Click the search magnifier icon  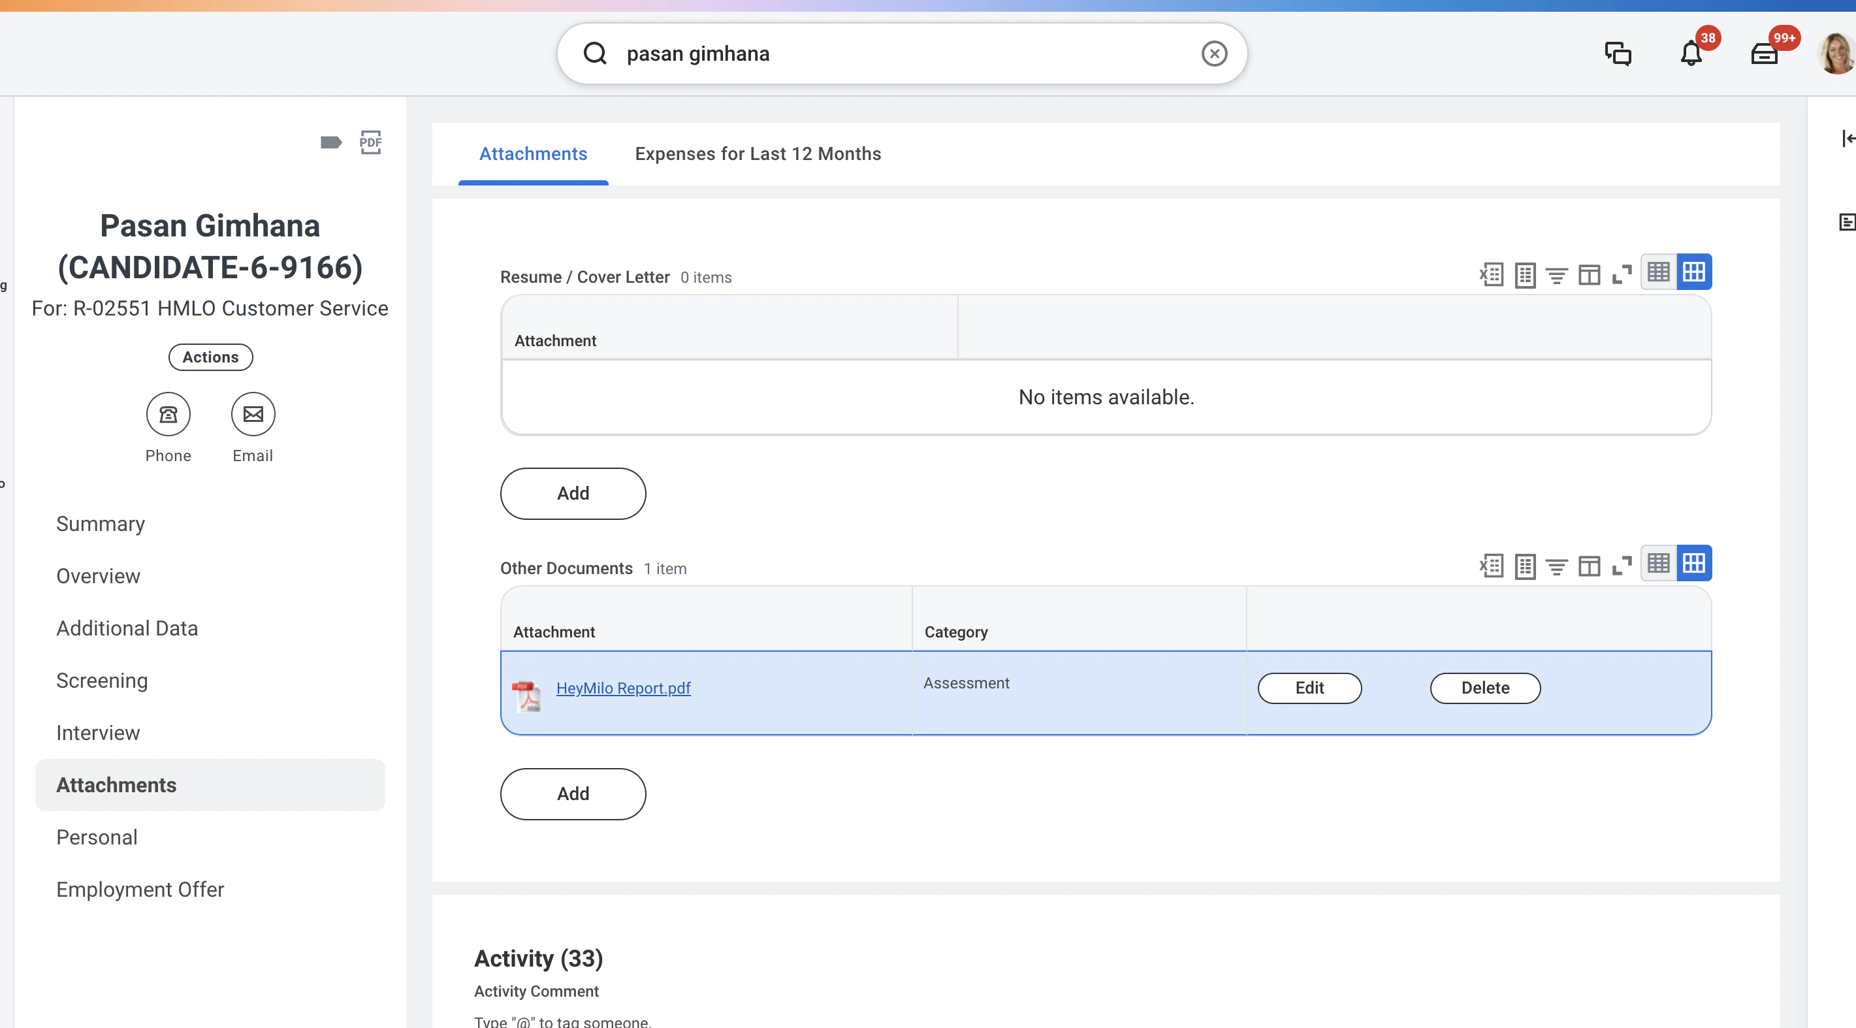pos(594,54)
